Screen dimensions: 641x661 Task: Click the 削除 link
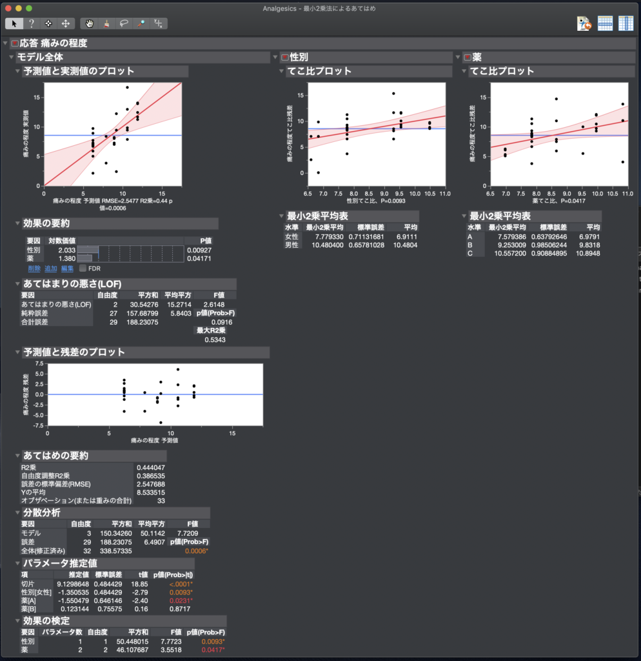pos(34,268)
